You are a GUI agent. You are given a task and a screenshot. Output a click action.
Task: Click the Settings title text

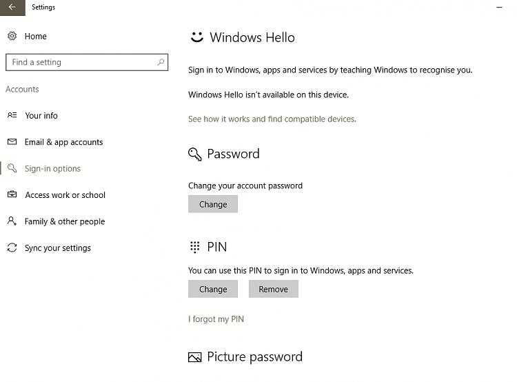tap(43, 7)
